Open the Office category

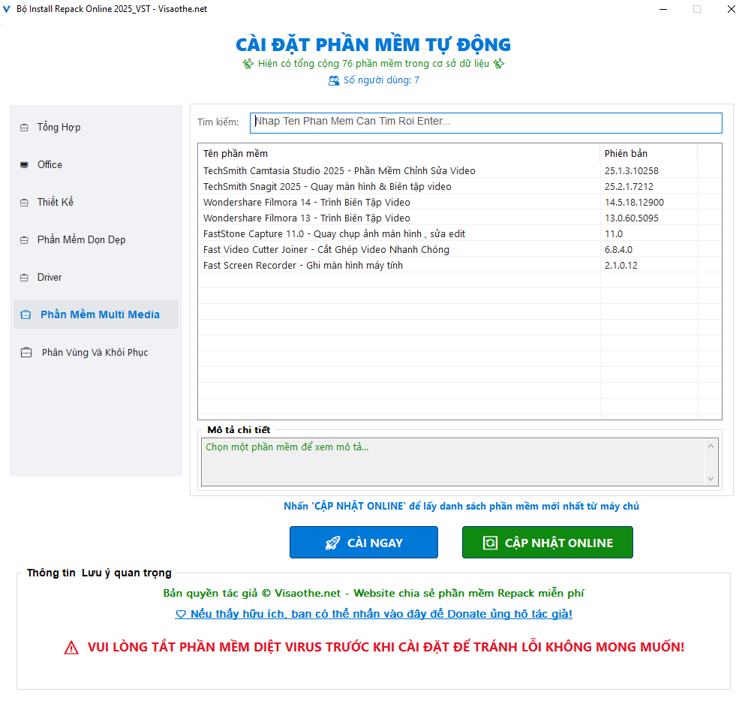(96, 165)
